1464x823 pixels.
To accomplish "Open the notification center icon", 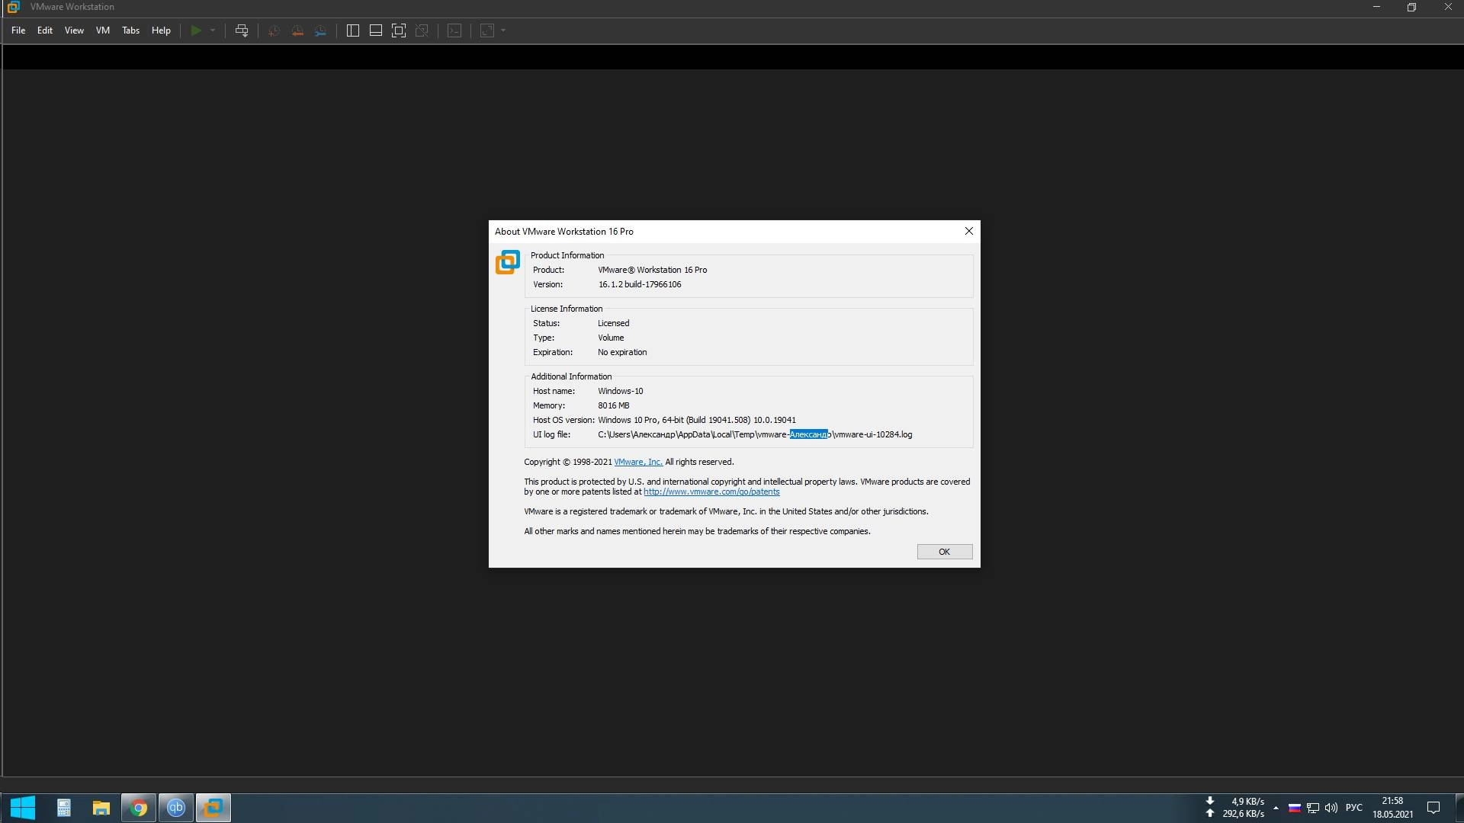I will click(1433, 808).
